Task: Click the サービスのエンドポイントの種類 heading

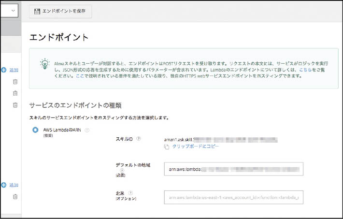Action: (x=75, y=105)
